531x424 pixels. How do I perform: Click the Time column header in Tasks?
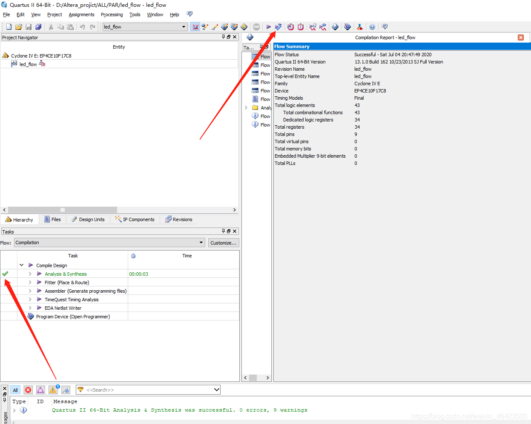pos(187,256)
